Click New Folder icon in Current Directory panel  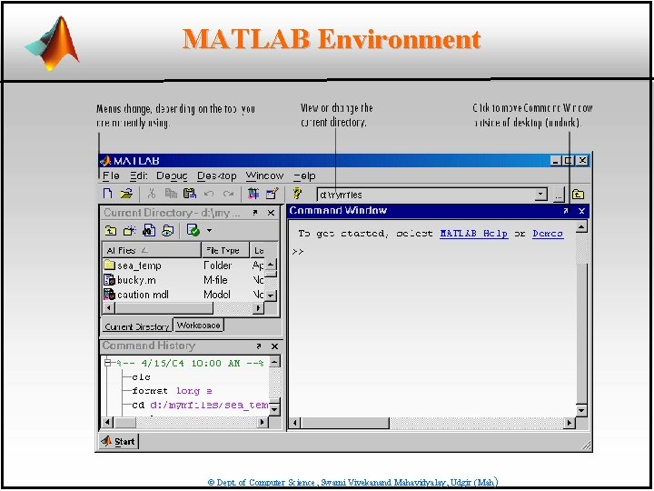coord(130,230)
